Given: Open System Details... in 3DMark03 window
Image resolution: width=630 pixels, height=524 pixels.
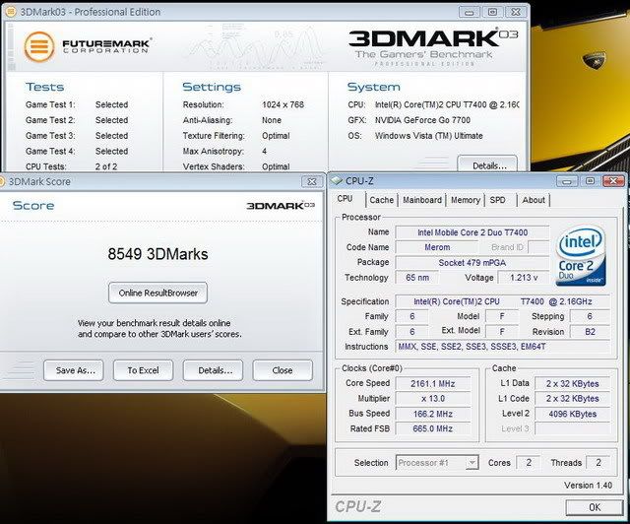Looking at the screenshot, I should [487, 164].
